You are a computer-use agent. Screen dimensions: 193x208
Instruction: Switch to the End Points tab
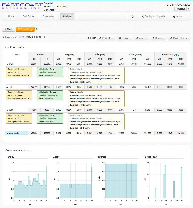28,16
